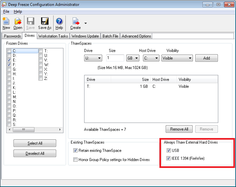This screenshot has height=187, width=236.
Task: Click the Deep Freeze title bar icon
Action: point(4,5)
